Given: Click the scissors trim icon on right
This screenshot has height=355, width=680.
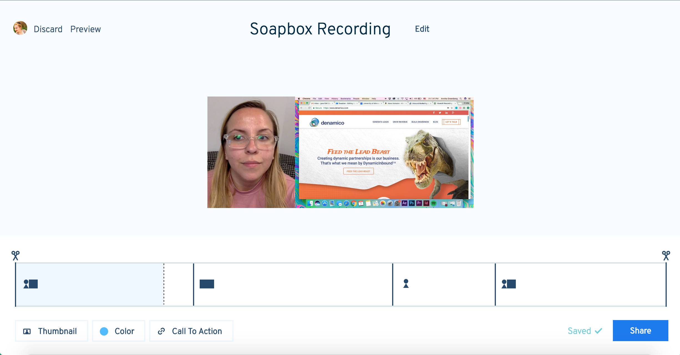Looking at the screenshot, I should point(666,254).
